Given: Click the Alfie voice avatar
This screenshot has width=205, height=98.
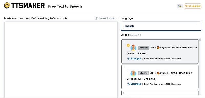Looking at the screenshot, I should [133, 73].
